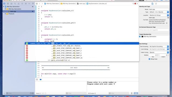
Task: Click the red error indicator in jump bar
Action: click(x=135, y=4)
